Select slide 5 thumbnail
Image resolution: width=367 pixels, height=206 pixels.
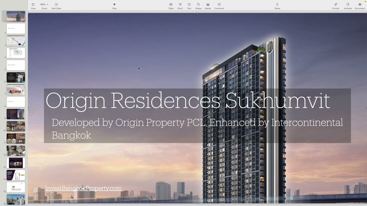click(x=16, y=65)
